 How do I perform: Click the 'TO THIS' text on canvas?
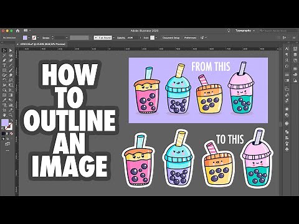click(230, 139)
